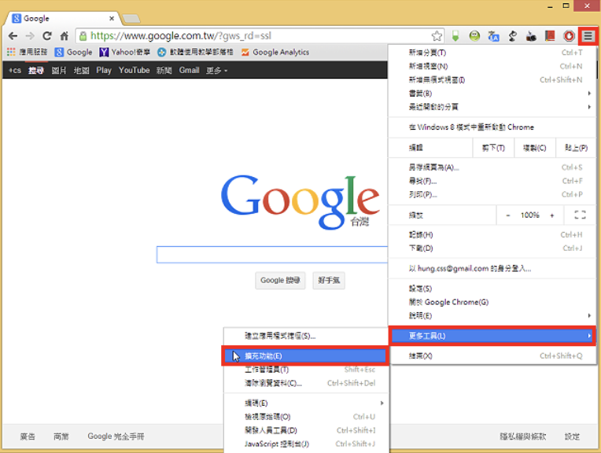Open task manager Shift+Esc entry
Screen dimensions: 601x453
tap(306, 370)
